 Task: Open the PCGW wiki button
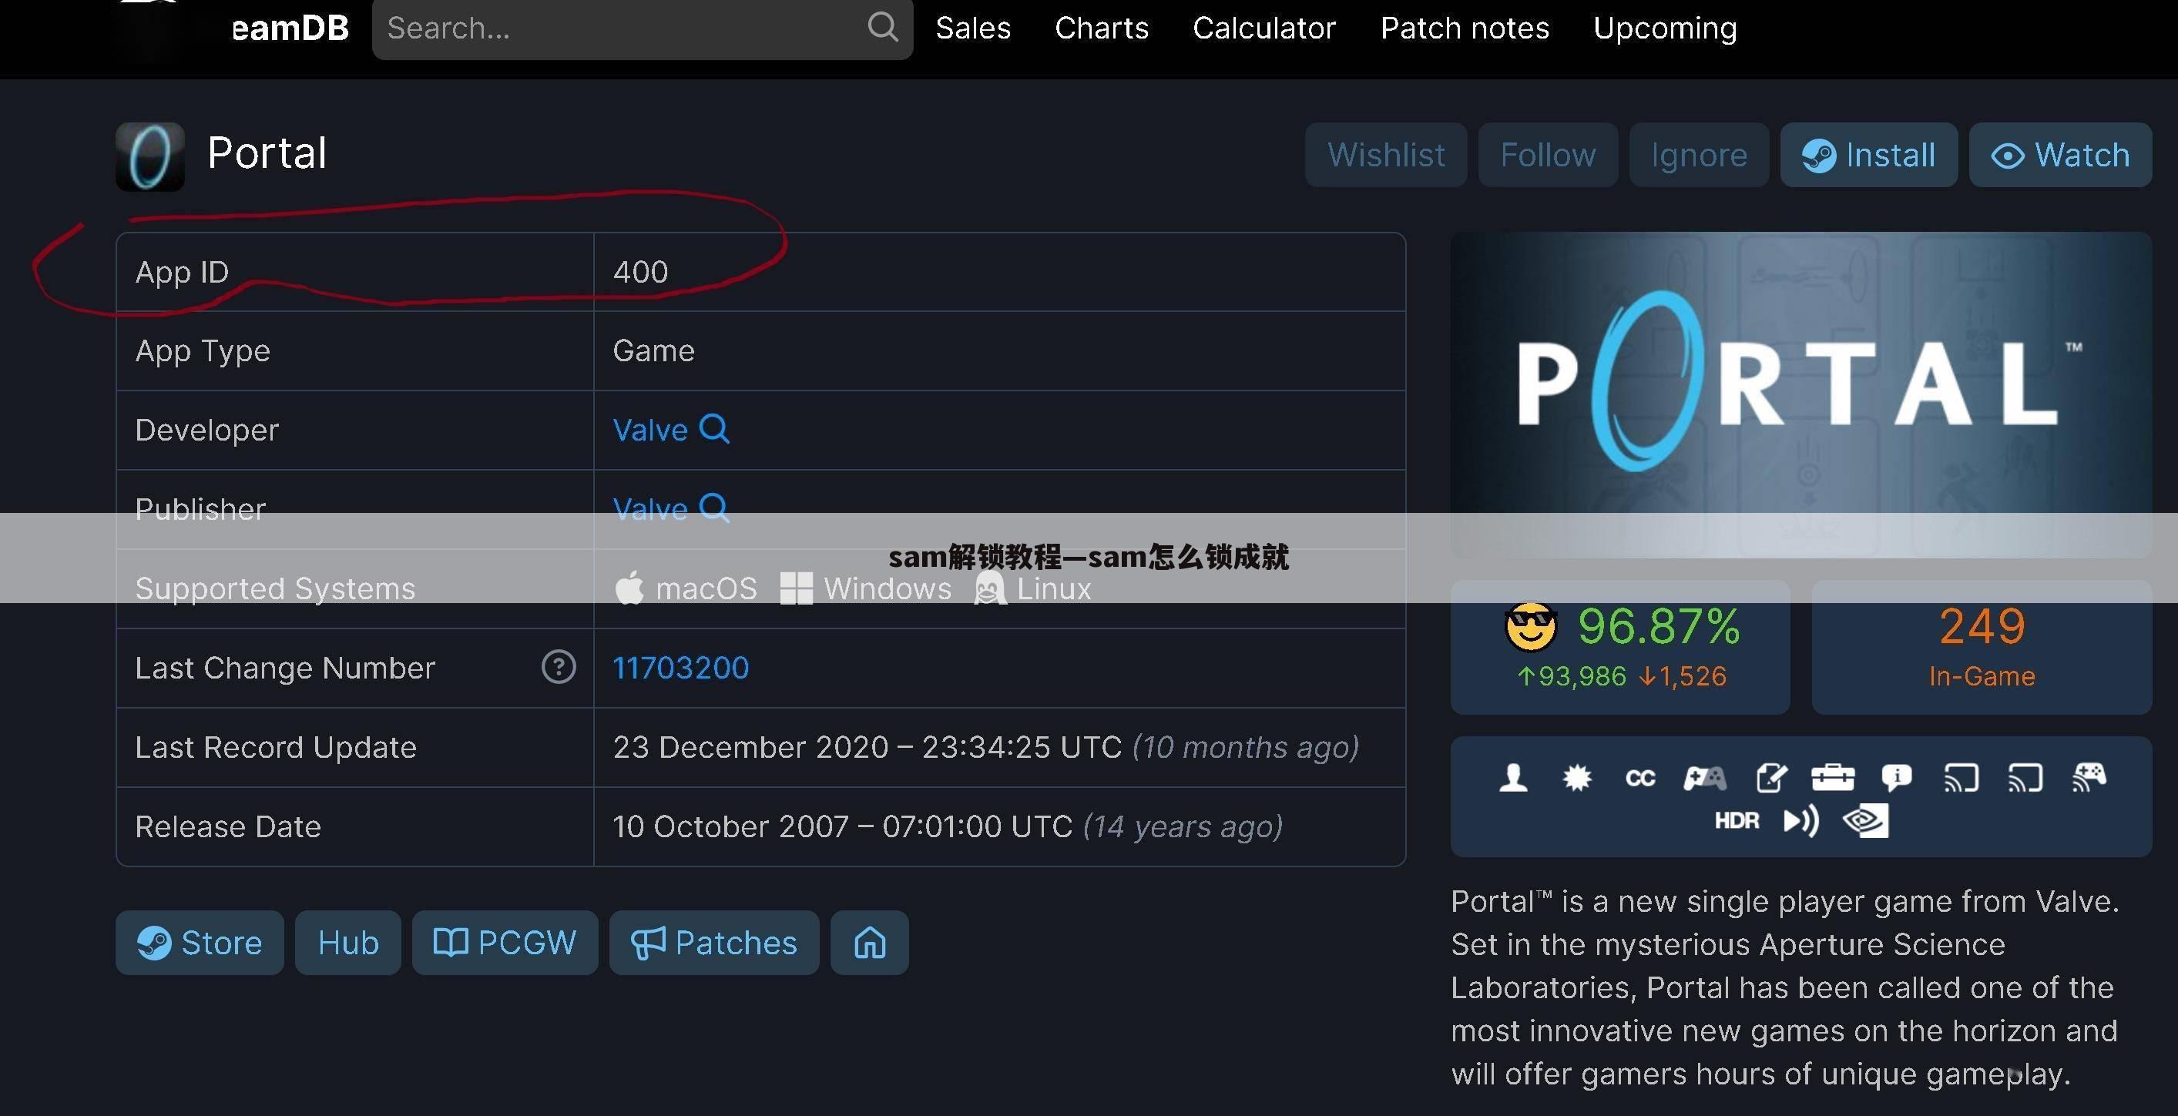(505, 943)
